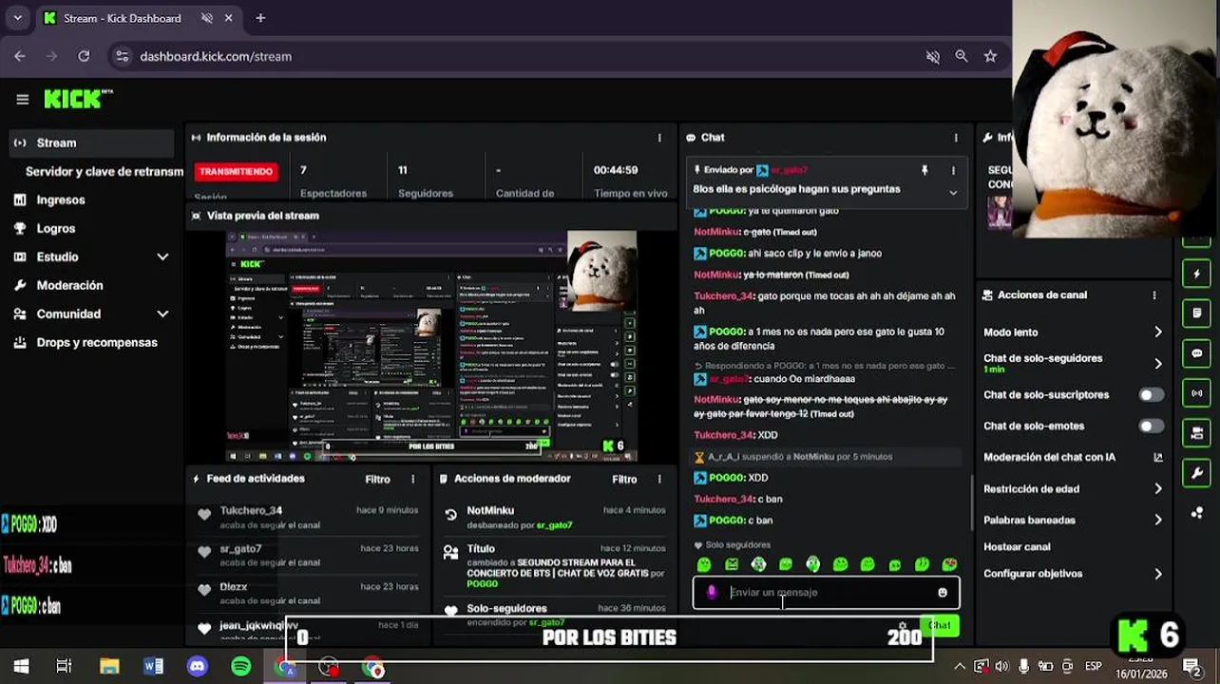The image size is (1220, 684).
Task: Expand the pinned message chevron
Action: [x=953, y=192]
